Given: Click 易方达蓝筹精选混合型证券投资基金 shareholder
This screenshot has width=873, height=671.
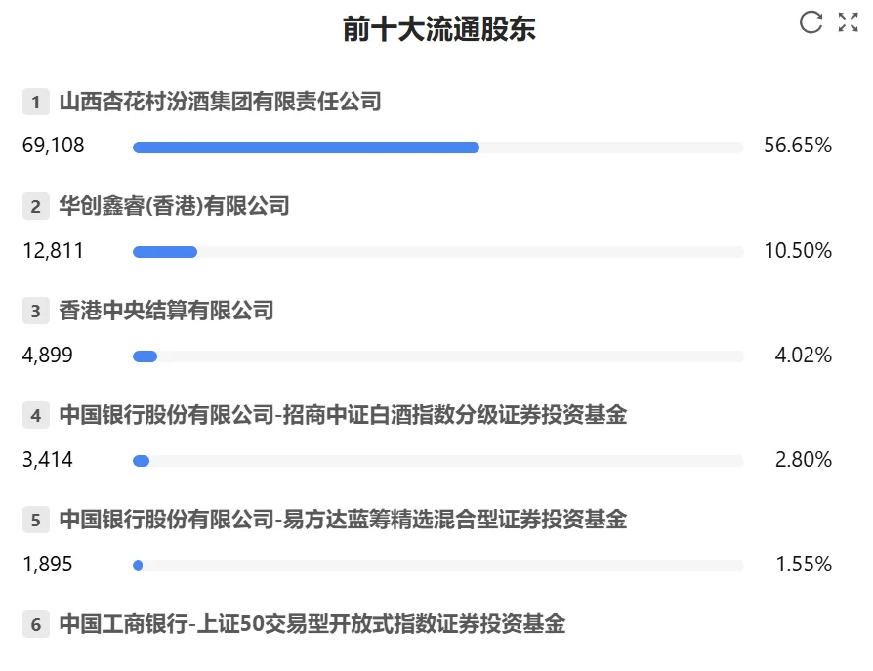Looking at the screenshot, I should click(343, 520).
